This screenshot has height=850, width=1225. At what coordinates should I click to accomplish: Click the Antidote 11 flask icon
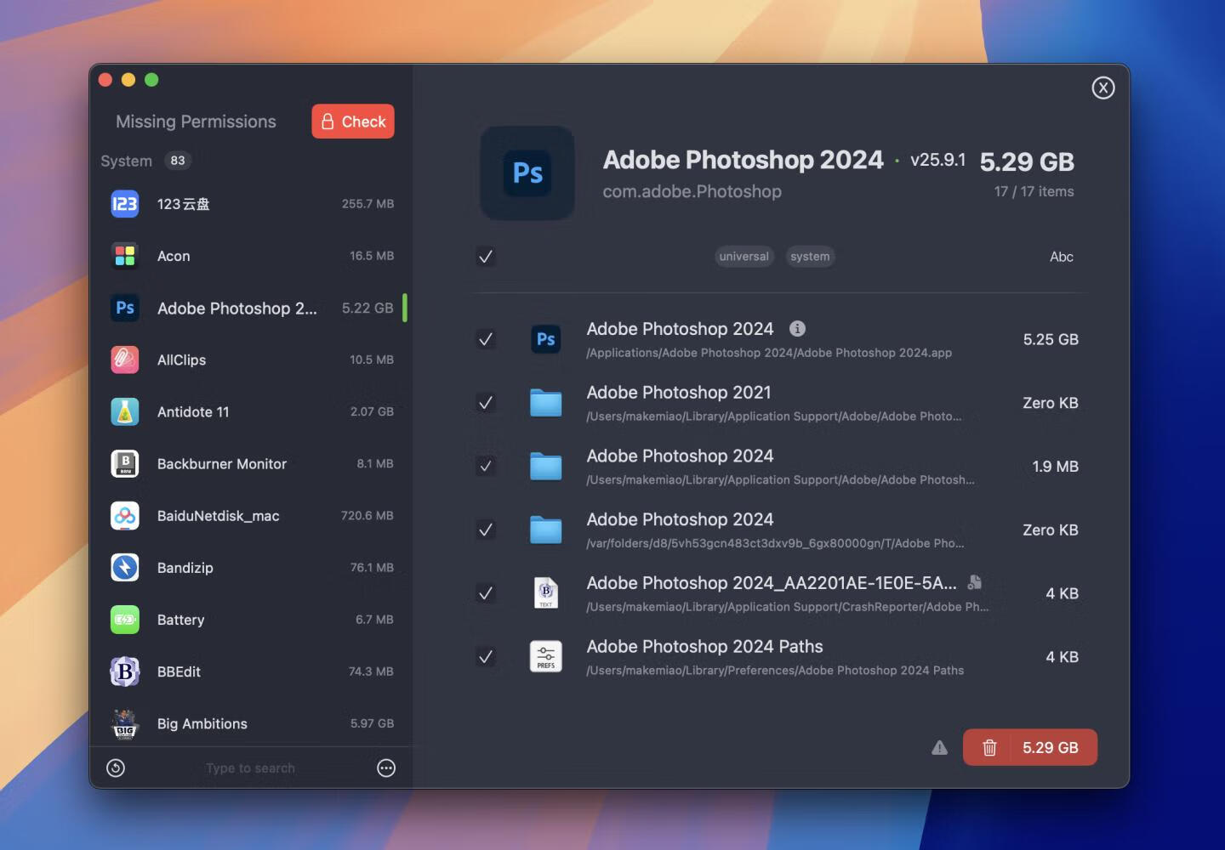point(125,411)
